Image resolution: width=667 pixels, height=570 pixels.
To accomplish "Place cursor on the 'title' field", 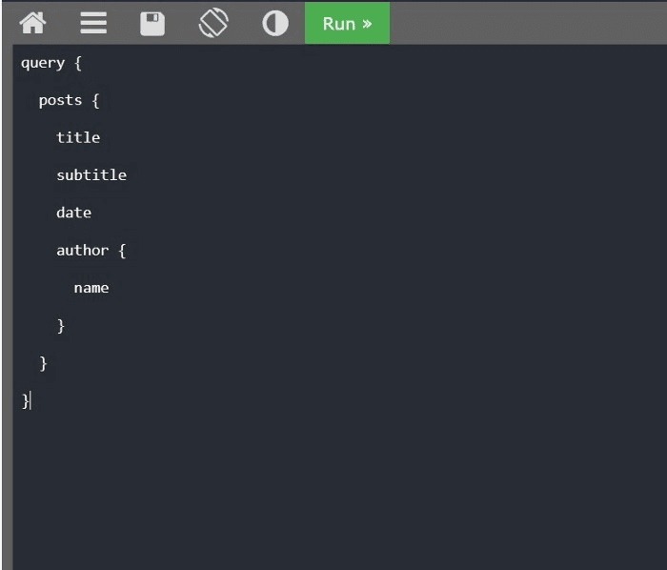I will (78, 137).
